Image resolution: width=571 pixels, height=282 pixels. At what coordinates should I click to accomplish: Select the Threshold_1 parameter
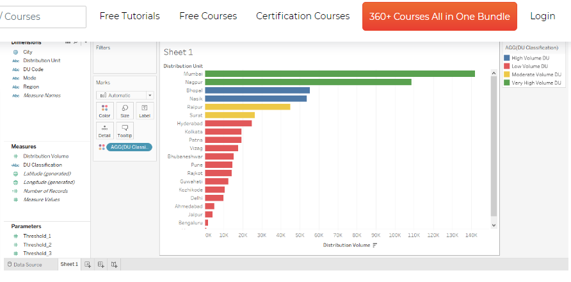[36, 236]
